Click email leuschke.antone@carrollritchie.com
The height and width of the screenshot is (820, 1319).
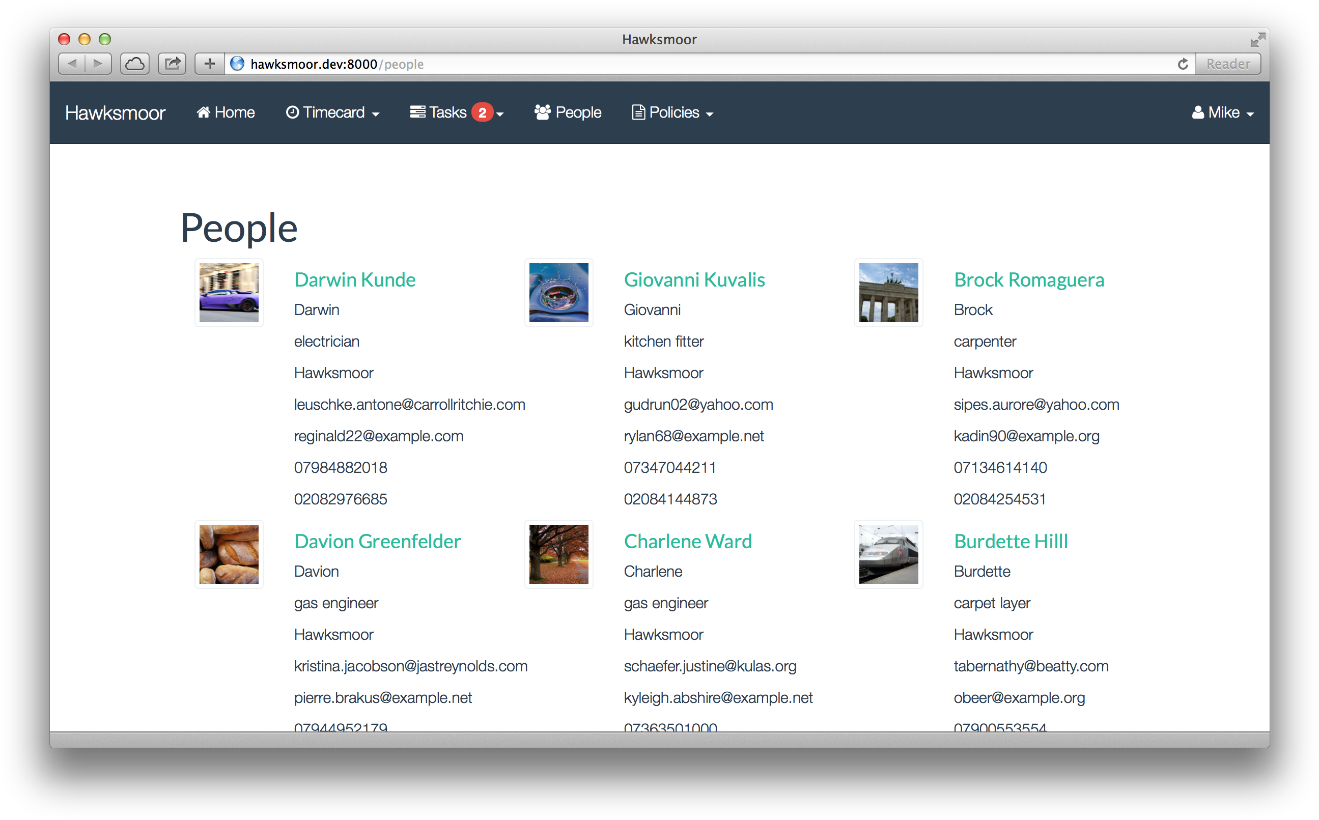coord(409,405)
